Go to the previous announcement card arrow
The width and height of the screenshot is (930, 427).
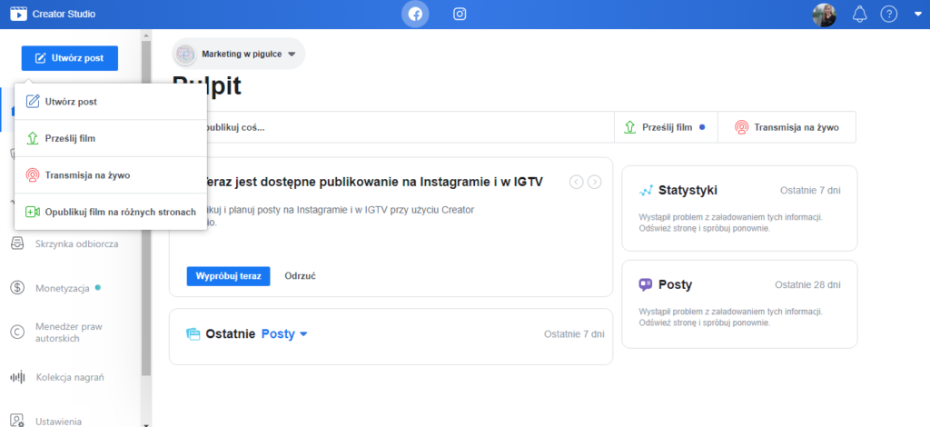pos(576,182)
